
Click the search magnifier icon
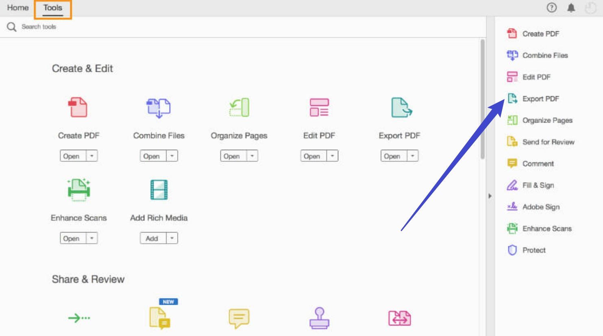click(11, 26)
